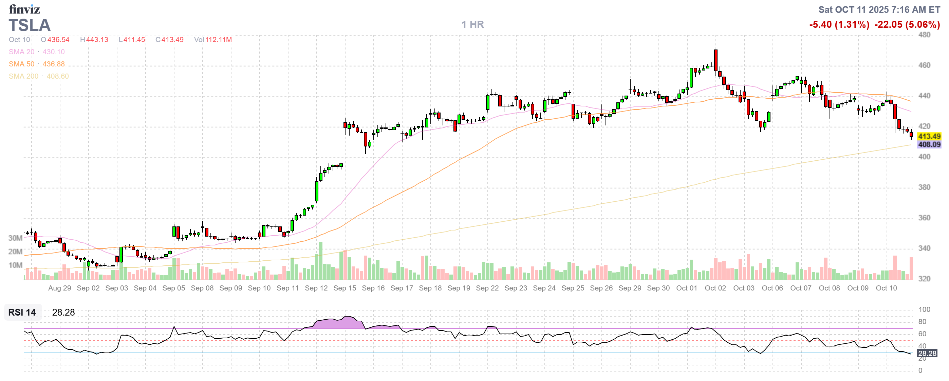Click the Oct 10 date label above OHLC values
The image size is (949, 381).
pos(19,40)
